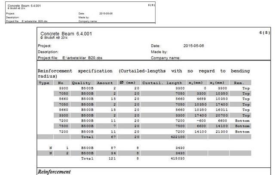Click the date '2015-05-06' in the large header
The height and width of the screenshot is (175, 275).
coord(194,46)
